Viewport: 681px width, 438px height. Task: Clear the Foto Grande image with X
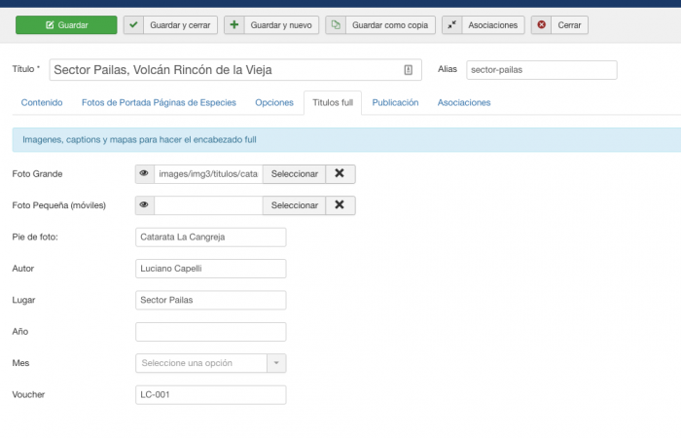pyautogui.click(x=340, y=174)
